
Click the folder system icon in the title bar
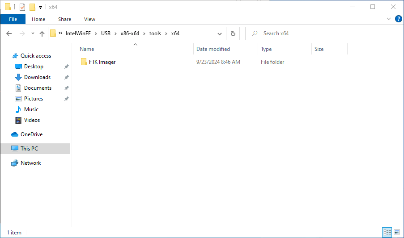[x=8, y=7]
